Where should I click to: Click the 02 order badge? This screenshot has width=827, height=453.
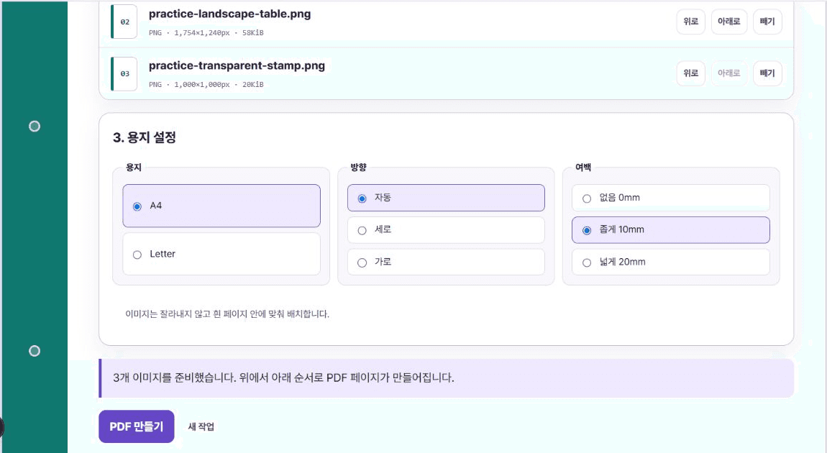click(x=124, y=22)
